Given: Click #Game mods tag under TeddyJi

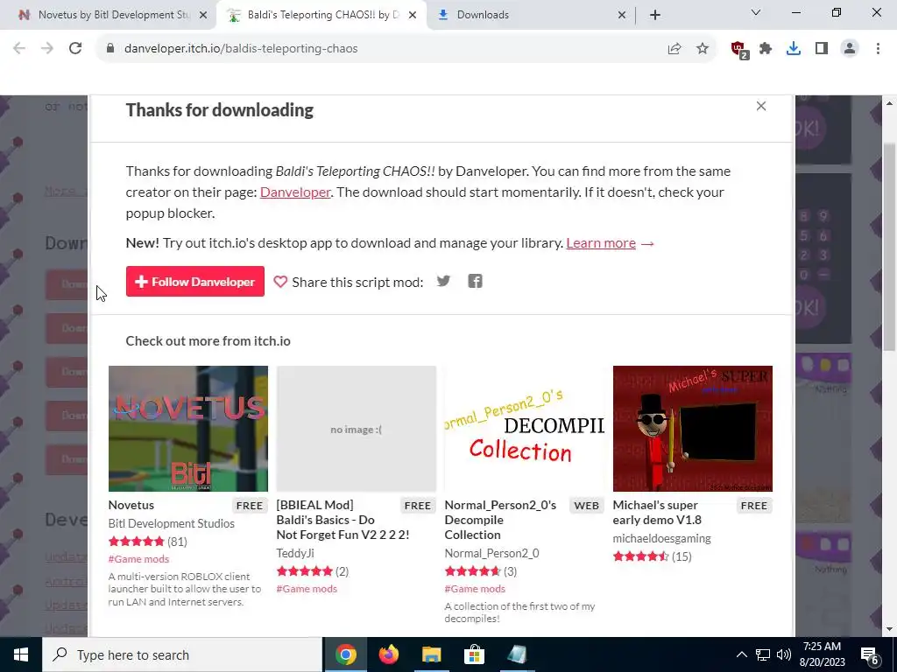Looking at the screenshot, I should pos(307,589).
